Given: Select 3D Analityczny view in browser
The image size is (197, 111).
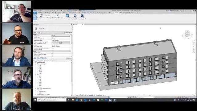Looking at the screenshot, I should click(x=42, y=92).
